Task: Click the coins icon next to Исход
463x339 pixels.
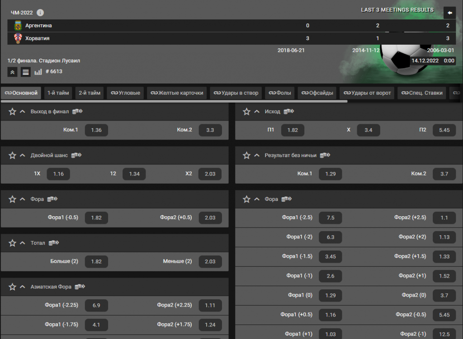Action: click(288, 111)
